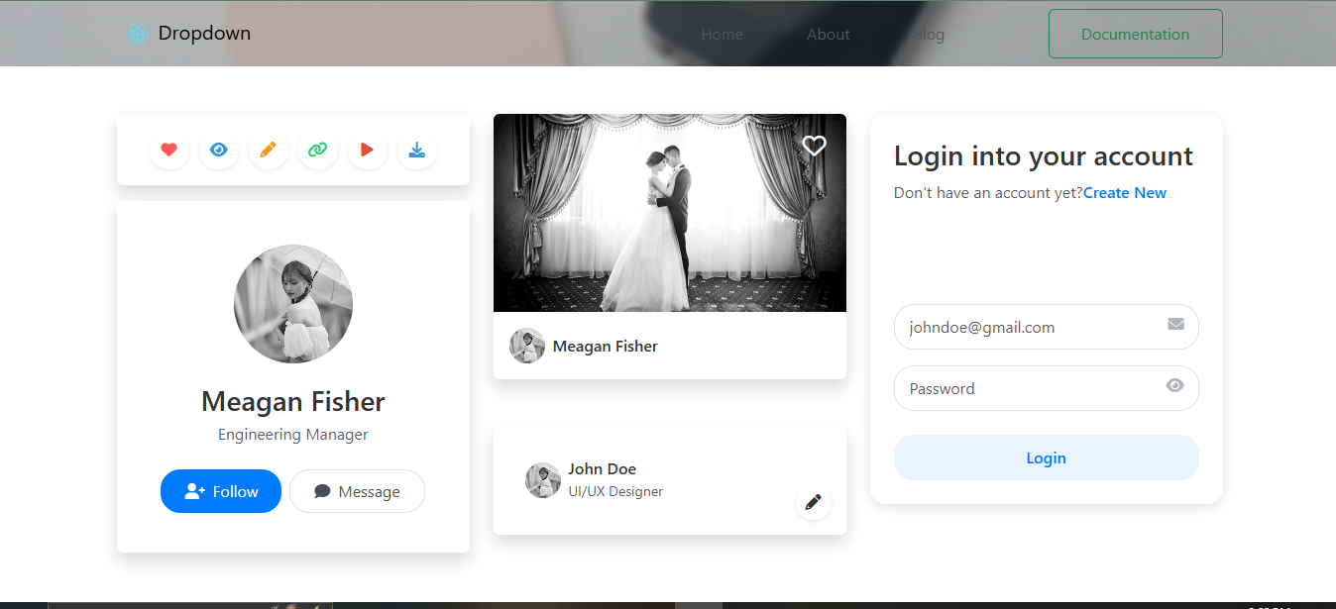The image size is (1336, 609).
Task: Open the About navigation link
Action: pyautogui.click(x=828, y=35)
